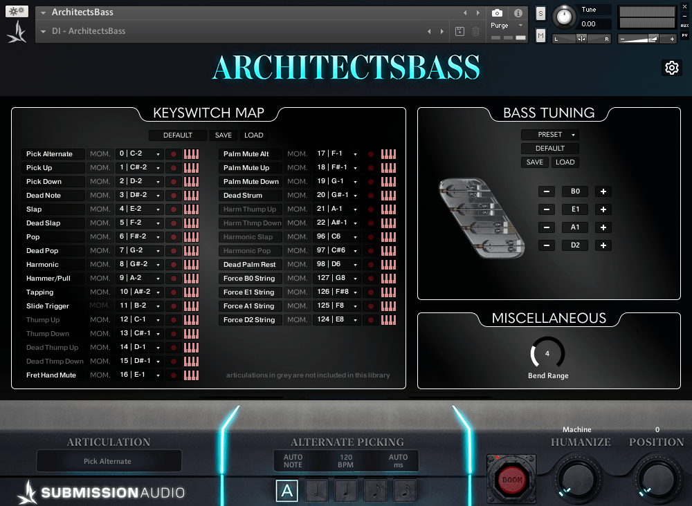
Task: Click MOM. mode for Dead Note
Action: coord(100,196)
